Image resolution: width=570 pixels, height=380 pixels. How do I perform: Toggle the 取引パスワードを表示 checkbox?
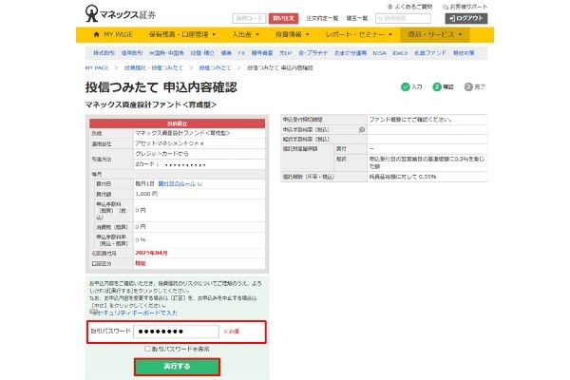[147, 349]
